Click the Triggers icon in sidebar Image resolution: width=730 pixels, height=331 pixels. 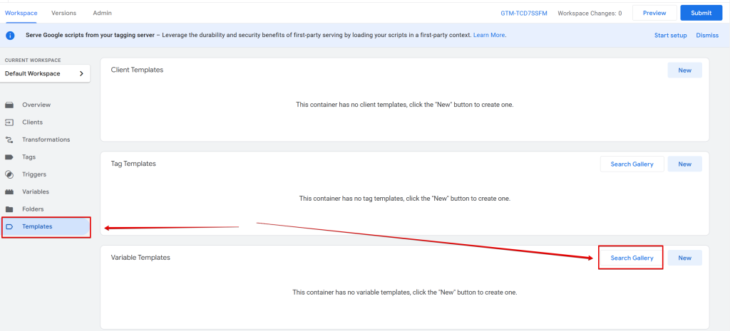point(9,174)
